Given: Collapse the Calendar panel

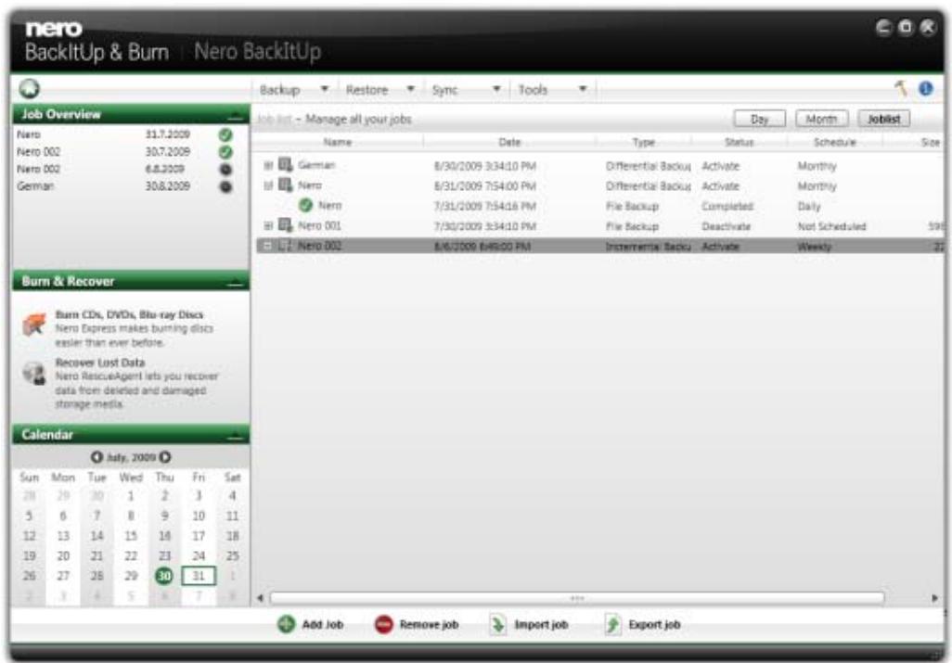Looking at the screenshot, I should coord(236,436).
